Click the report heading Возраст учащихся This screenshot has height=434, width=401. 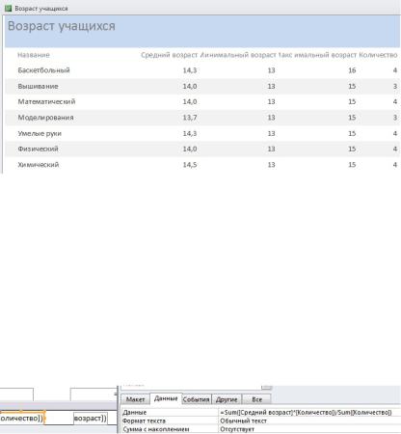(x=62, y=26)
